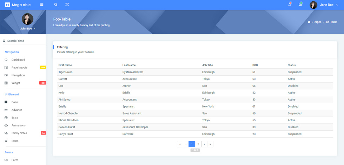Click the 'Airi Satou' cell
The image size is (344, 165).
coord(65,99)
